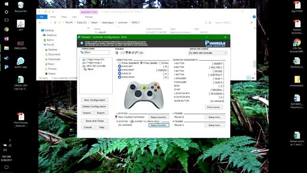307x173 pixels.
Task: Open the Manage tab in the Explorer ribbon
Action: click(x=89, y=17)
